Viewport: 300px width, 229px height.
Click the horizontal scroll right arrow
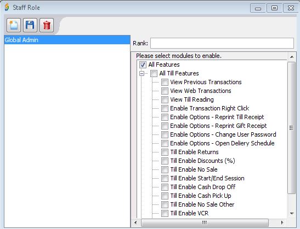(282, 222)
